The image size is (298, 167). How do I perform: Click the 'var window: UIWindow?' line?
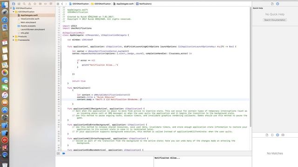(x=80, y=40)
